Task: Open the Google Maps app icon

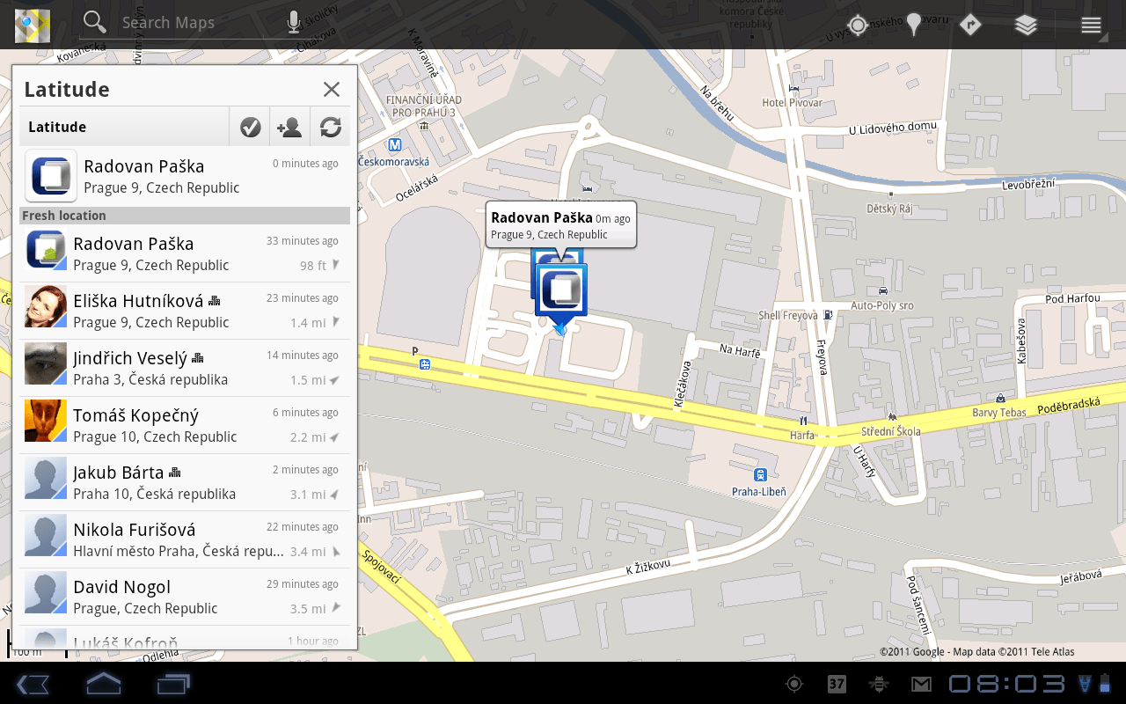Action: coord(33,25)
